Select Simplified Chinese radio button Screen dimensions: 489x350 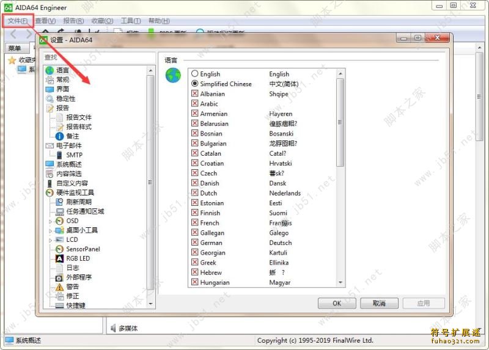195,84
